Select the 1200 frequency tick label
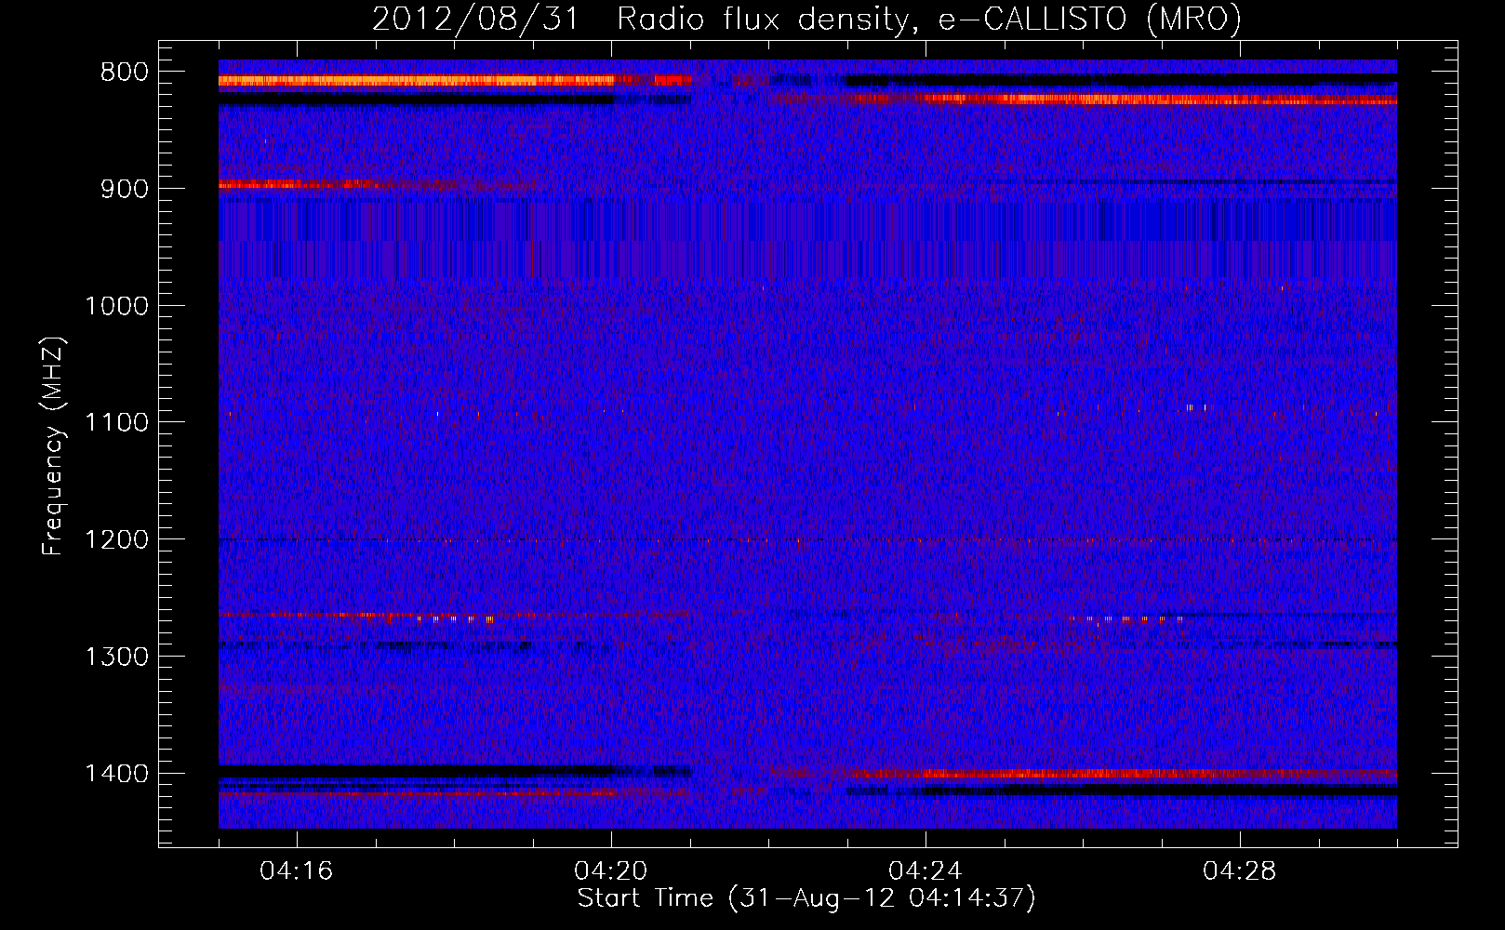1505x930 pixels. coord(116,540)
